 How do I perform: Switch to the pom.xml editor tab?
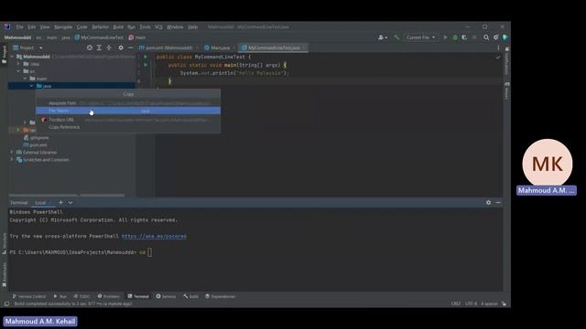point(168,48)
